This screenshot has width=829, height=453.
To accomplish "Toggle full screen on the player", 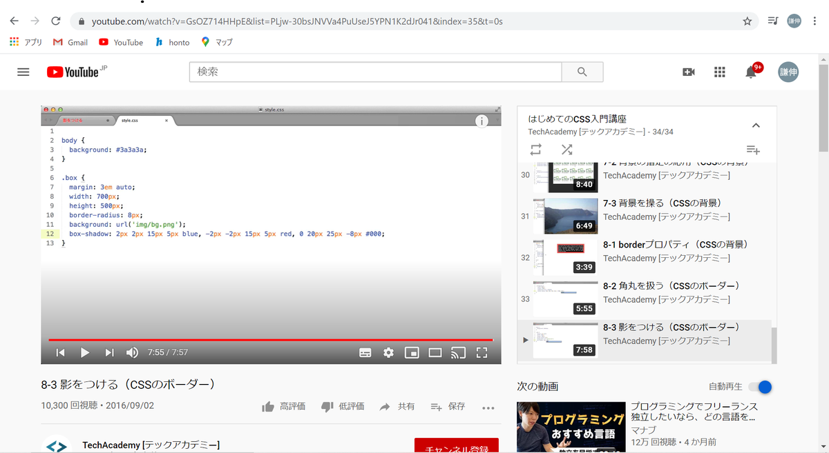I will 482,352.
